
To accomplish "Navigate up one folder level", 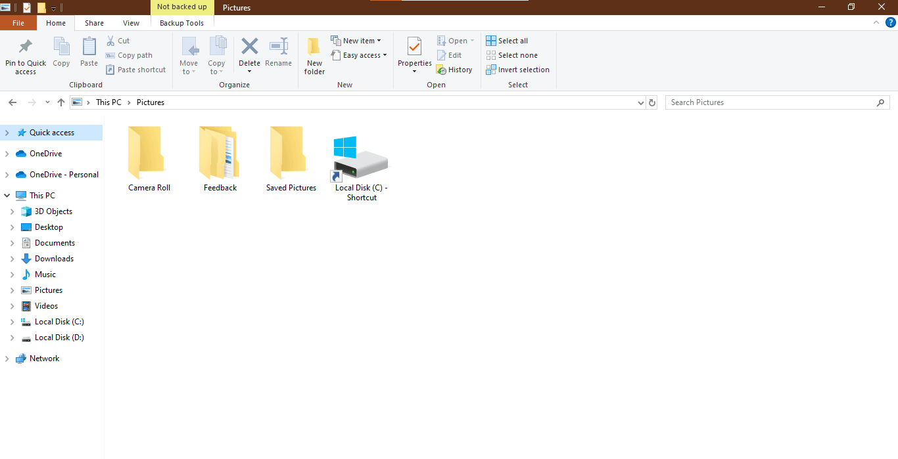I will click(x=60, y=102).
